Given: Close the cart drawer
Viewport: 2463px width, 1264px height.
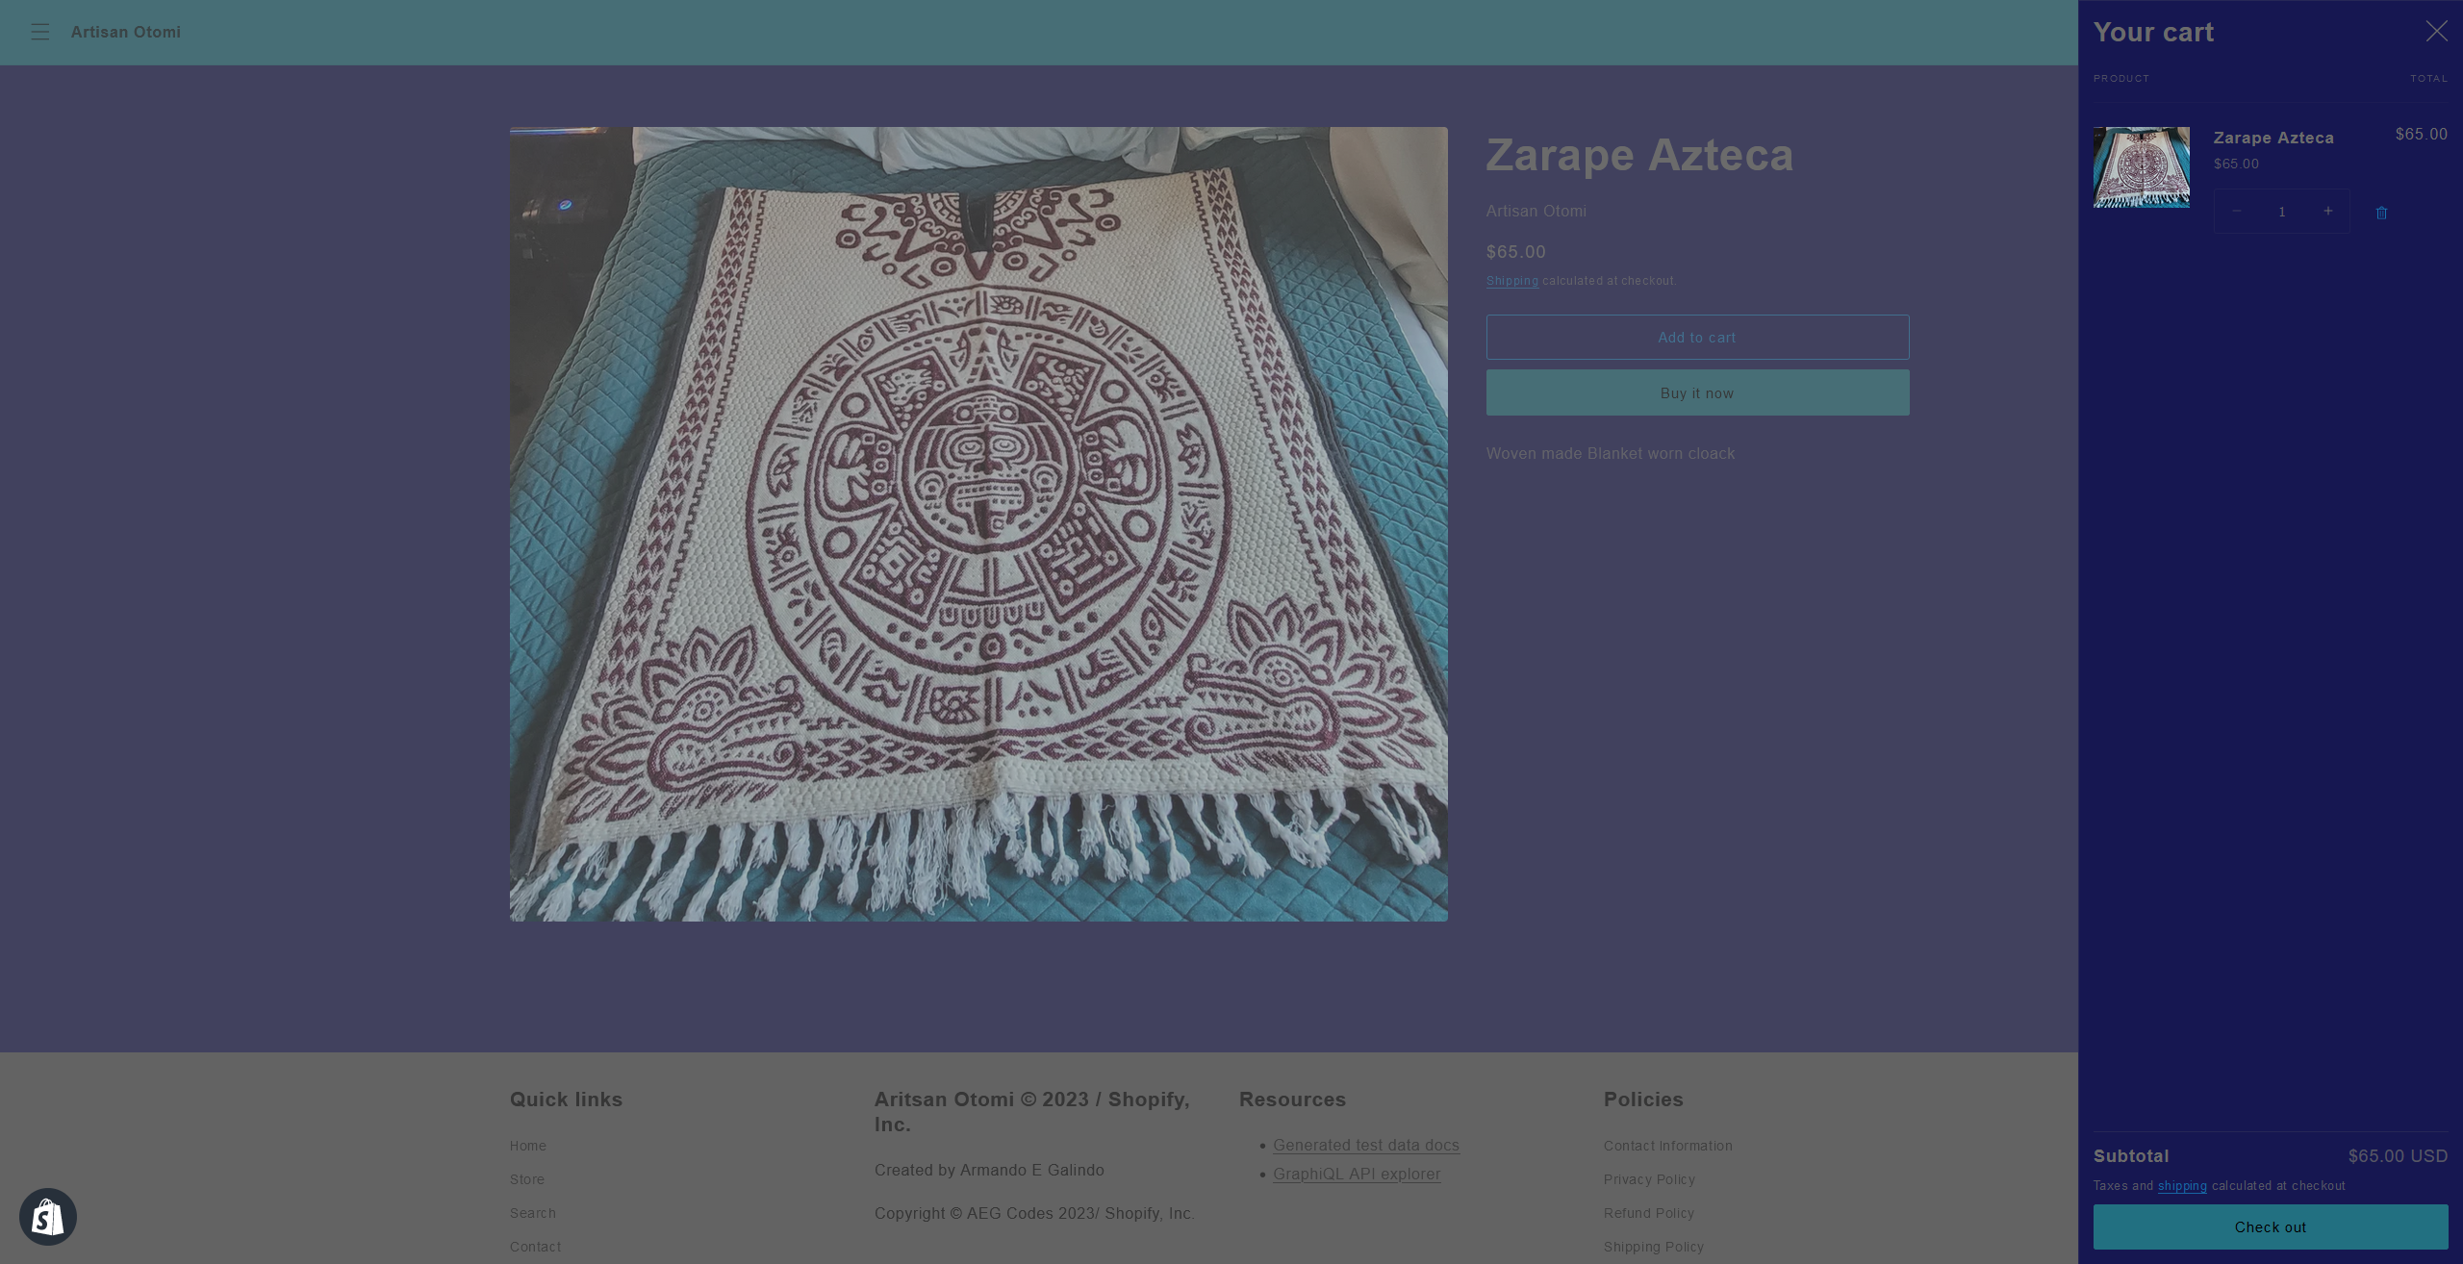Looking at the screenshot, I should pyautogui.click(x=2436, y=32).
